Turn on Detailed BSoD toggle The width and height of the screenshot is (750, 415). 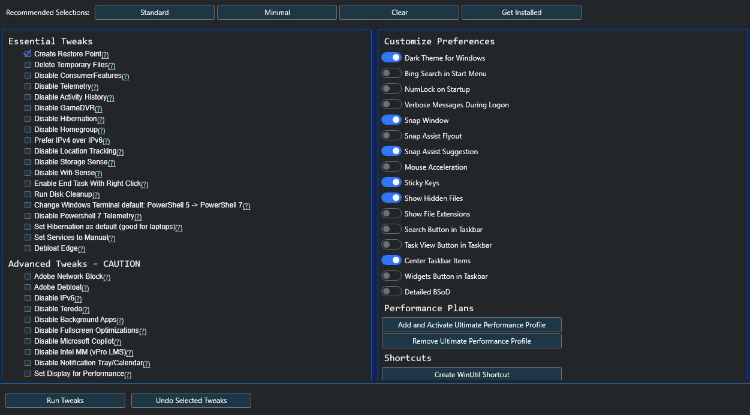click(x=391, y=291)
